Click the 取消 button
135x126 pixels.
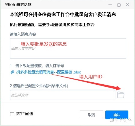[x=91, y=115]
